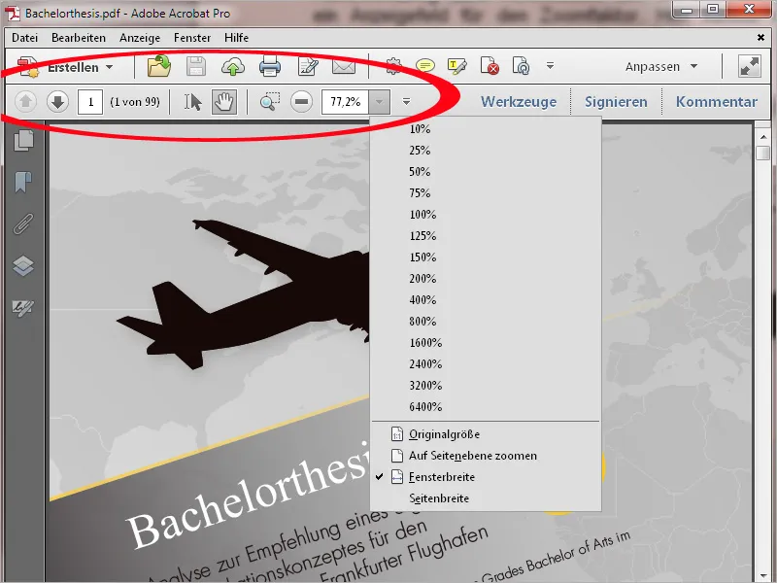The image size is (777, 583).
Task: Open the Datei menu
Action: point(25,38)
